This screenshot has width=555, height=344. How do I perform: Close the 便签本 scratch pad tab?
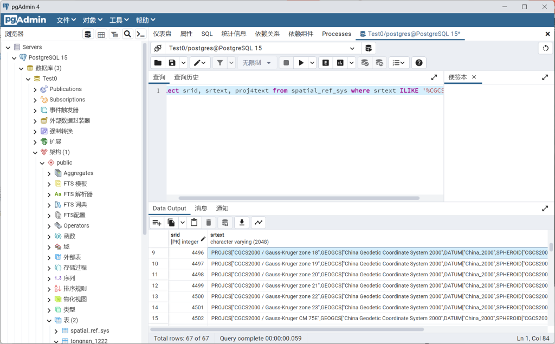474,77
